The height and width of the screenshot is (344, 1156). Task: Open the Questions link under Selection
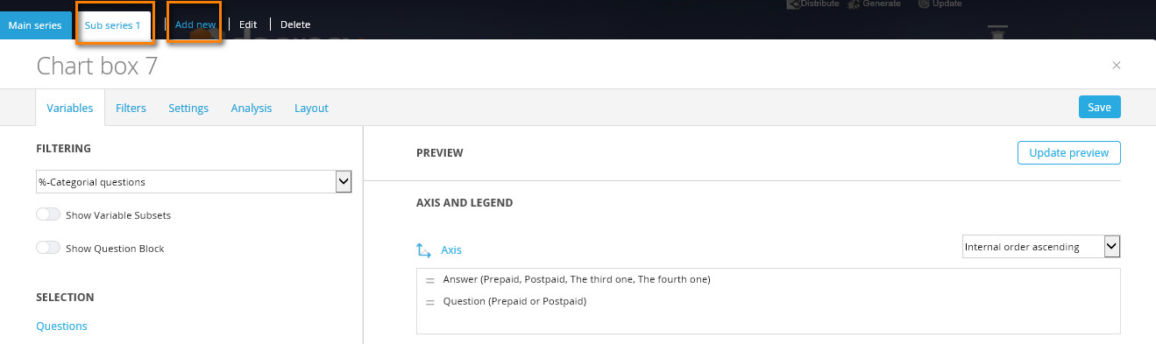[x=61, y=326]
